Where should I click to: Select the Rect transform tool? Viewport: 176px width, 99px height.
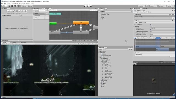(15, 6)
